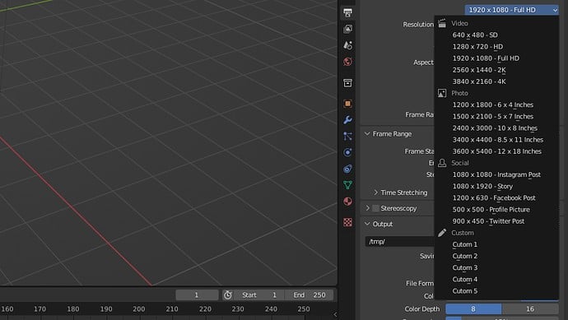Image resolution: width=568 pixels, height=320 pixels.
Task: Select 1080 x 1920 - Story preset
Action: (x=496, y=187)
